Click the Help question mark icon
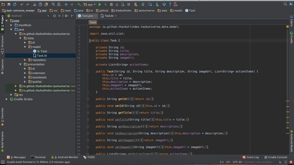This screenshot has width=294, height=165. pos(170,4)
